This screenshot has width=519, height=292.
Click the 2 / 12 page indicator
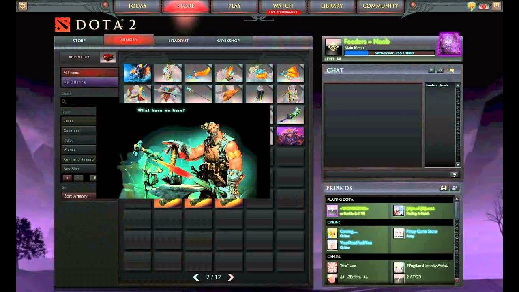coord(213,277)
